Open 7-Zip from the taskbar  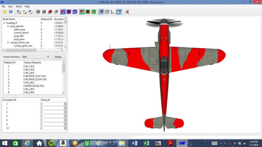pos(158,143)
